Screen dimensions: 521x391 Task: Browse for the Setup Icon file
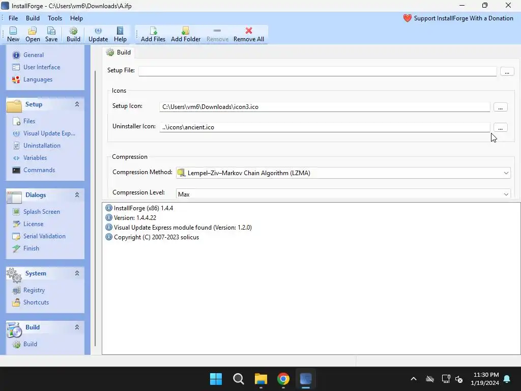501,107
